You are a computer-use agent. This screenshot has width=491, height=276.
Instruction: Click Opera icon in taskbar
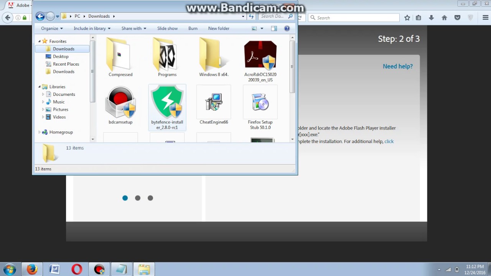[77, 269]
